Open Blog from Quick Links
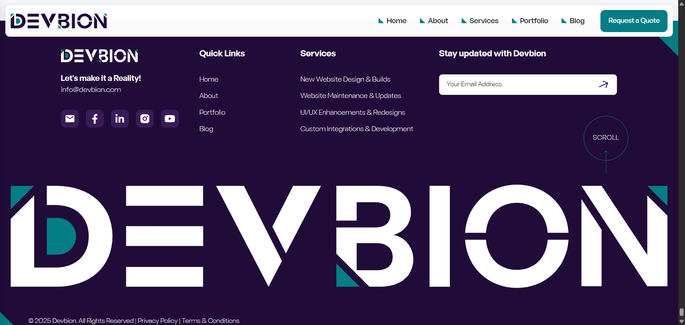685x325 pixels. (x=206, y=129)
